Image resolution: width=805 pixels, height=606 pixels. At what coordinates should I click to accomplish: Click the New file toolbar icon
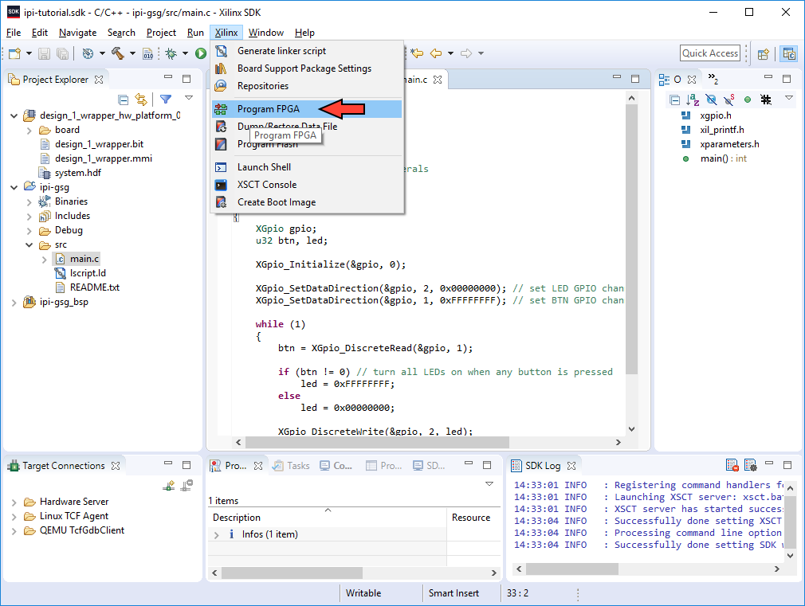15,53
